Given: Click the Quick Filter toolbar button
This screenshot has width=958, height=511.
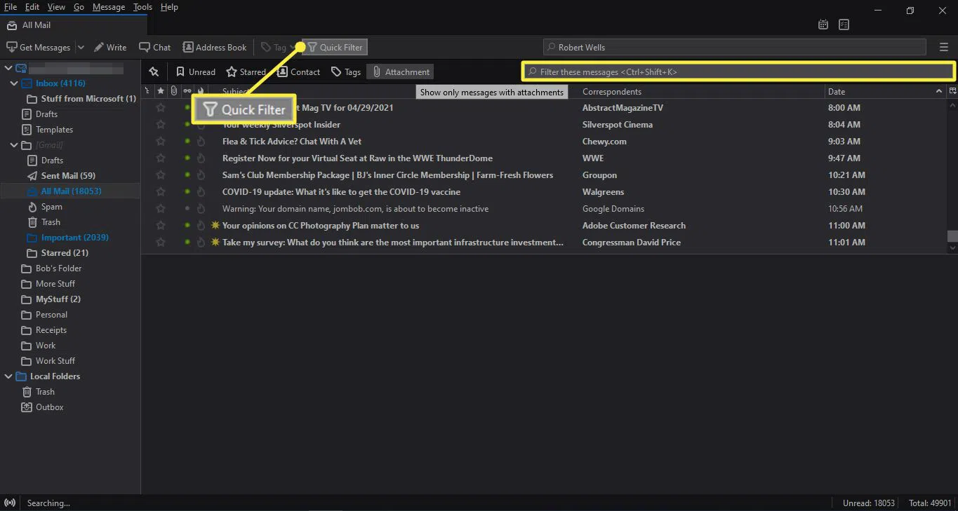Looking at the screenshot, I should tap(335, 48).
